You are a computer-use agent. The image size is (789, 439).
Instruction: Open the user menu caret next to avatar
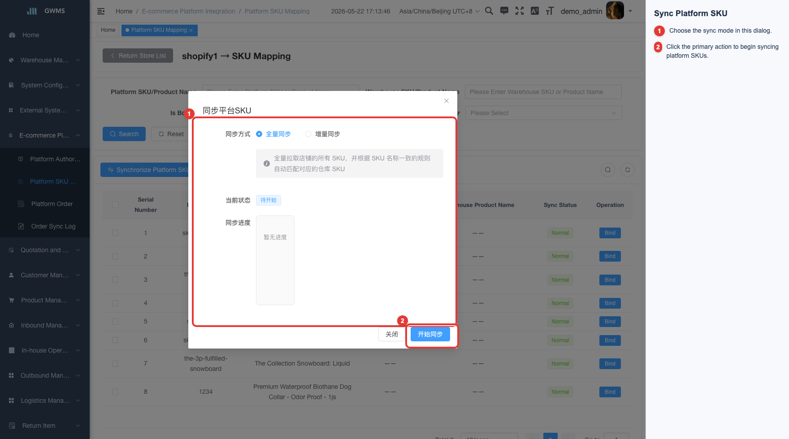tap(630, 11)
